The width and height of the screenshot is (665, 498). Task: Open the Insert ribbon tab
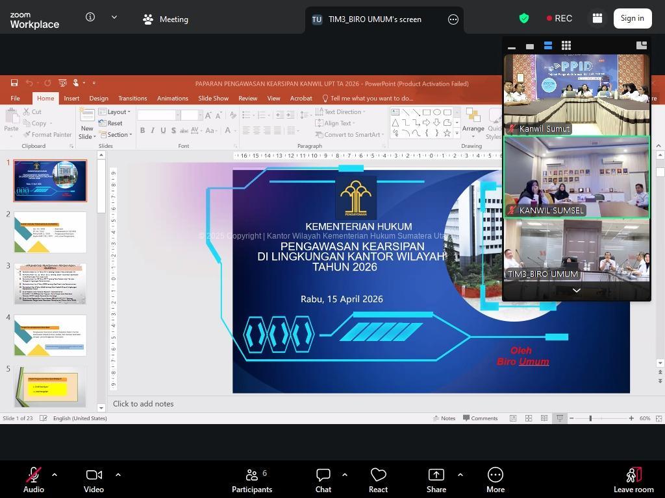[71, 99]
